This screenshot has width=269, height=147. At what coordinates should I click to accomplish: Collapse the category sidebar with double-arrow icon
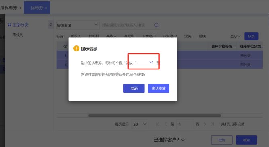click(51, 24)
